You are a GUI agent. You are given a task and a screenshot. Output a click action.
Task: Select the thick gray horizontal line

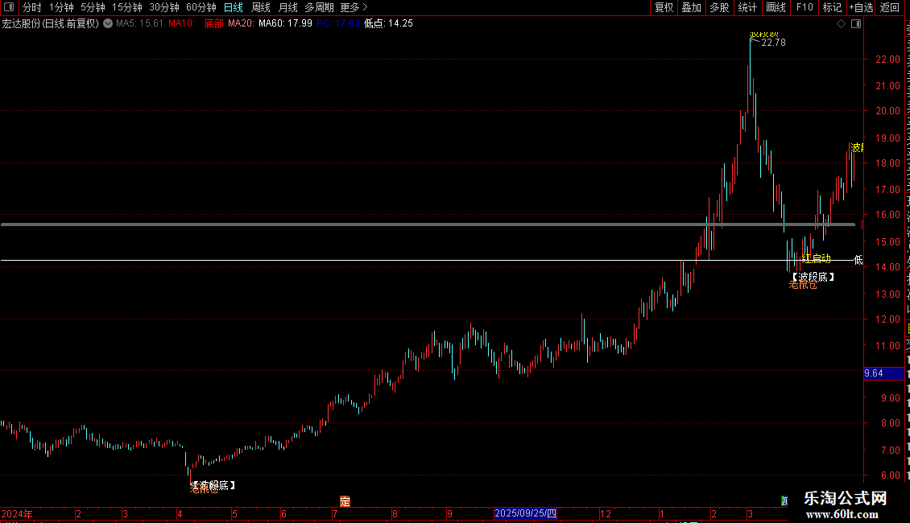coord(428,224)
